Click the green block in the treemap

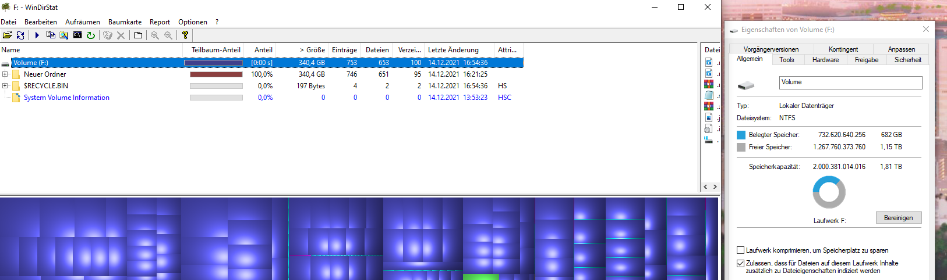[481, 277]
